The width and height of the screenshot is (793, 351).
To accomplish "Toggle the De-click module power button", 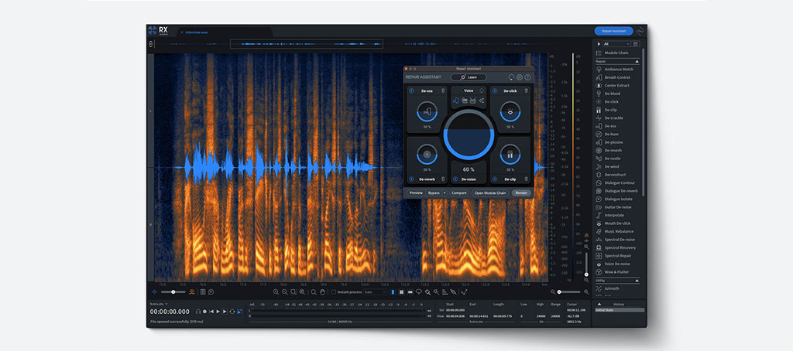I will click(x=494, y=91).
